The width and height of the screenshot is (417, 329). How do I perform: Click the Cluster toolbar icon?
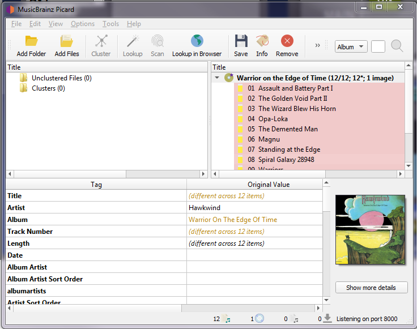101,41
